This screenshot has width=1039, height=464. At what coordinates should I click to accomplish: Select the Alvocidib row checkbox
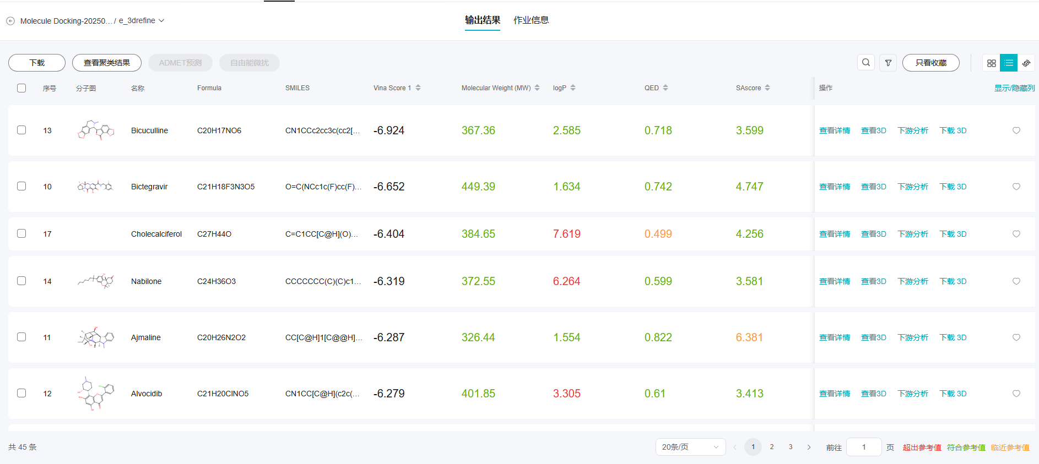click(21, 394)
